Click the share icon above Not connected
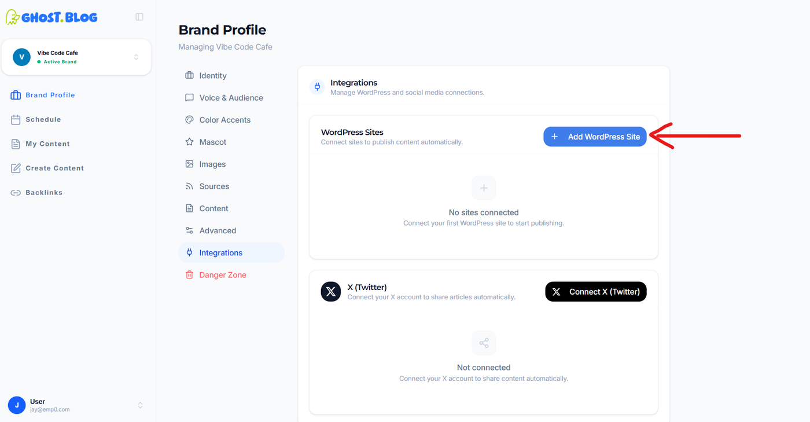Screen dimensions: 810x422 tap(484, 343)
